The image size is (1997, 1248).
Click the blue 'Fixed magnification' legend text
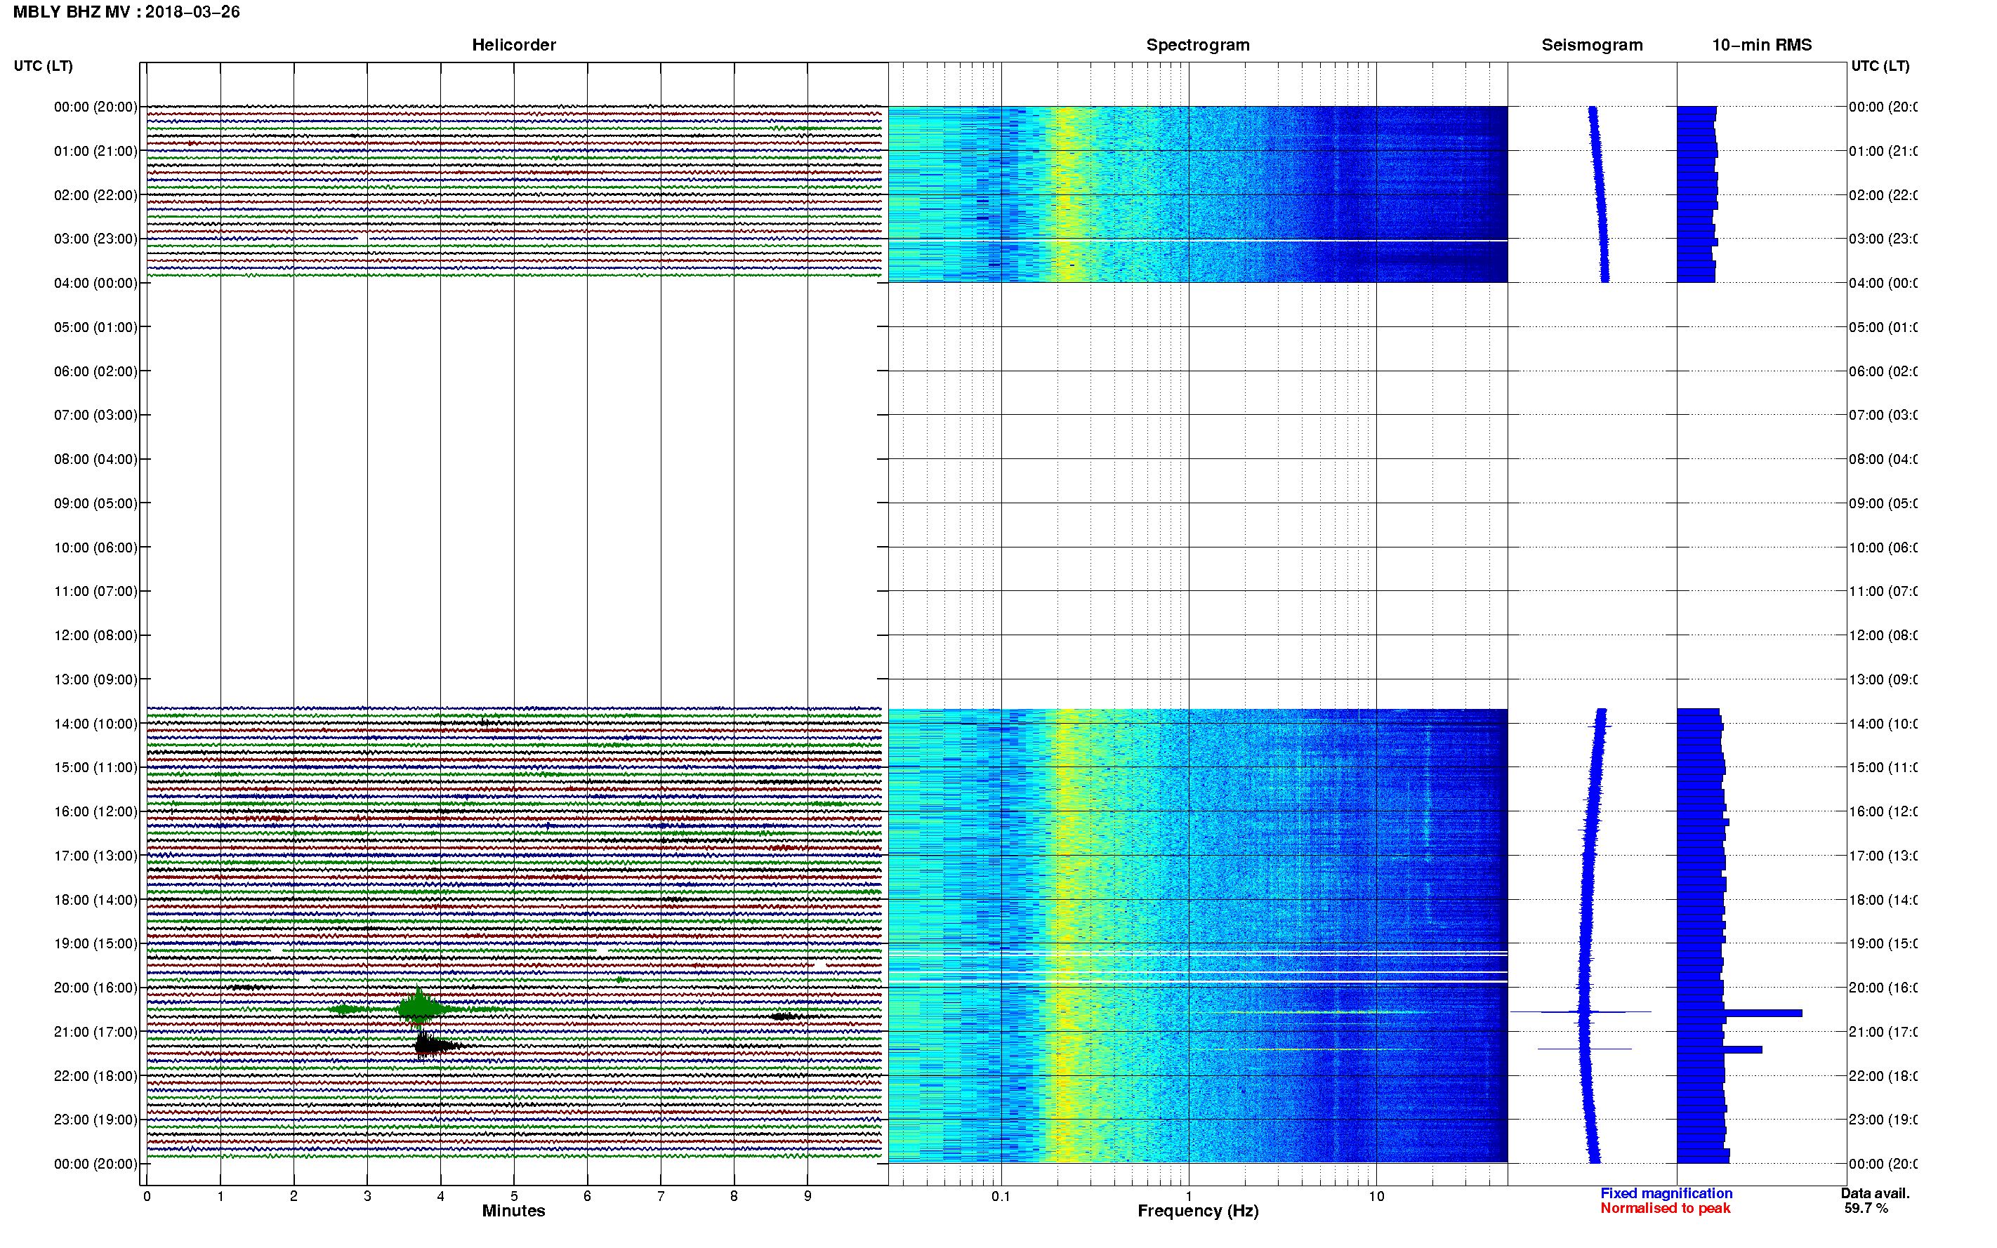[x=1666, y=1193]
